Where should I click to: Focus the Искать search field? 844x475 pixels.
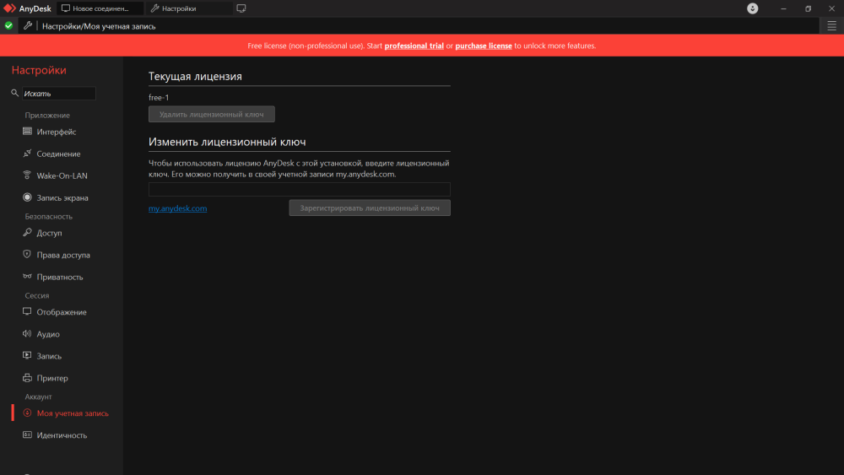coord(59,93)
